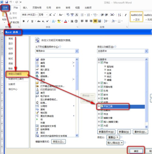
Task: Click the Save icon in quick access toolbar
Action: (7, 2)
